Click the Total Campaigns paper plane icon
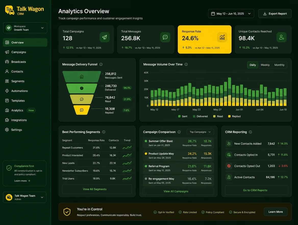This screenshot has height=225, width=298. click(x=105, y=37)
